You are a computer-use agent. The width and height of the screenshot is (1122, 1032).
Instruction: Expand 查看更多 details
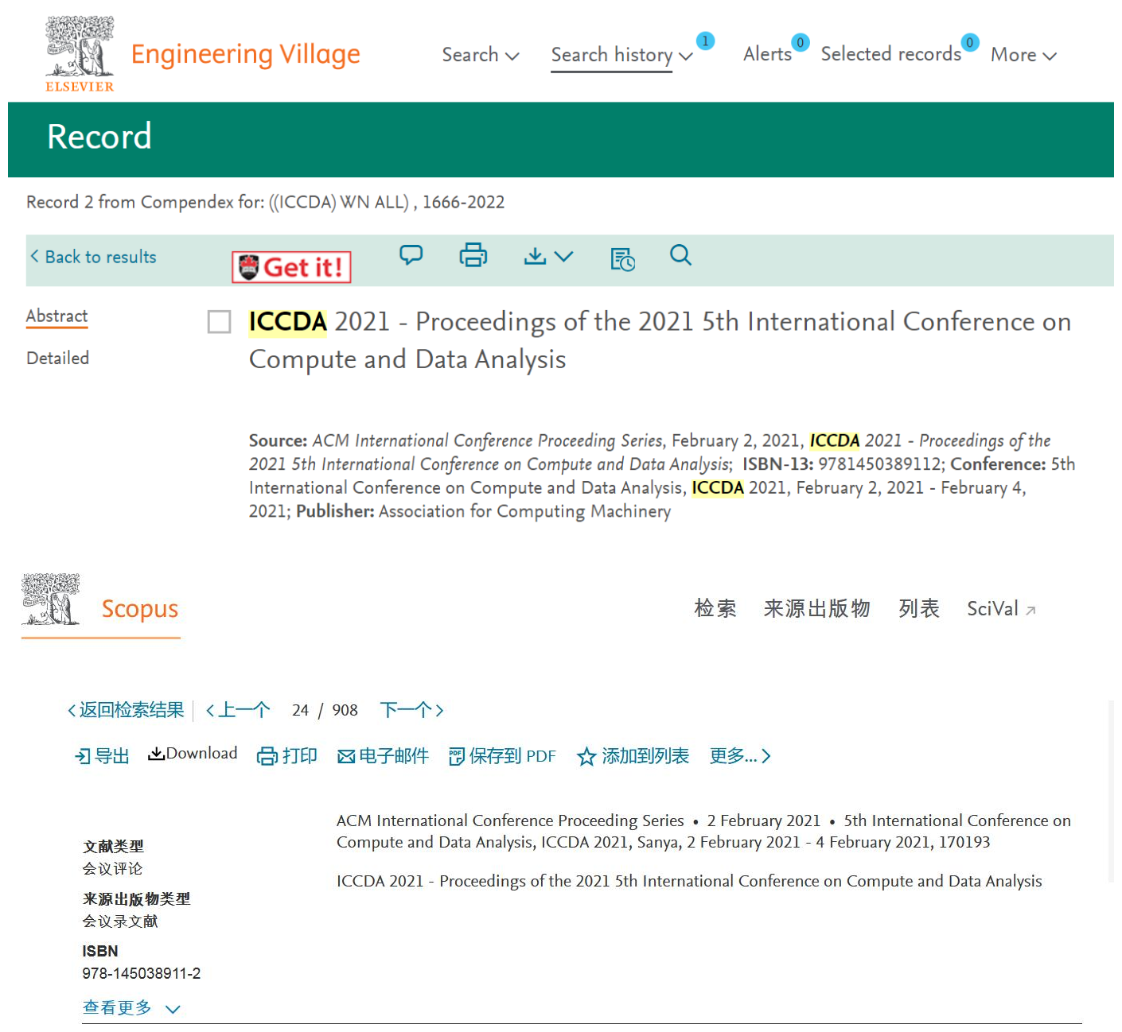click(x=131, y=1008)
